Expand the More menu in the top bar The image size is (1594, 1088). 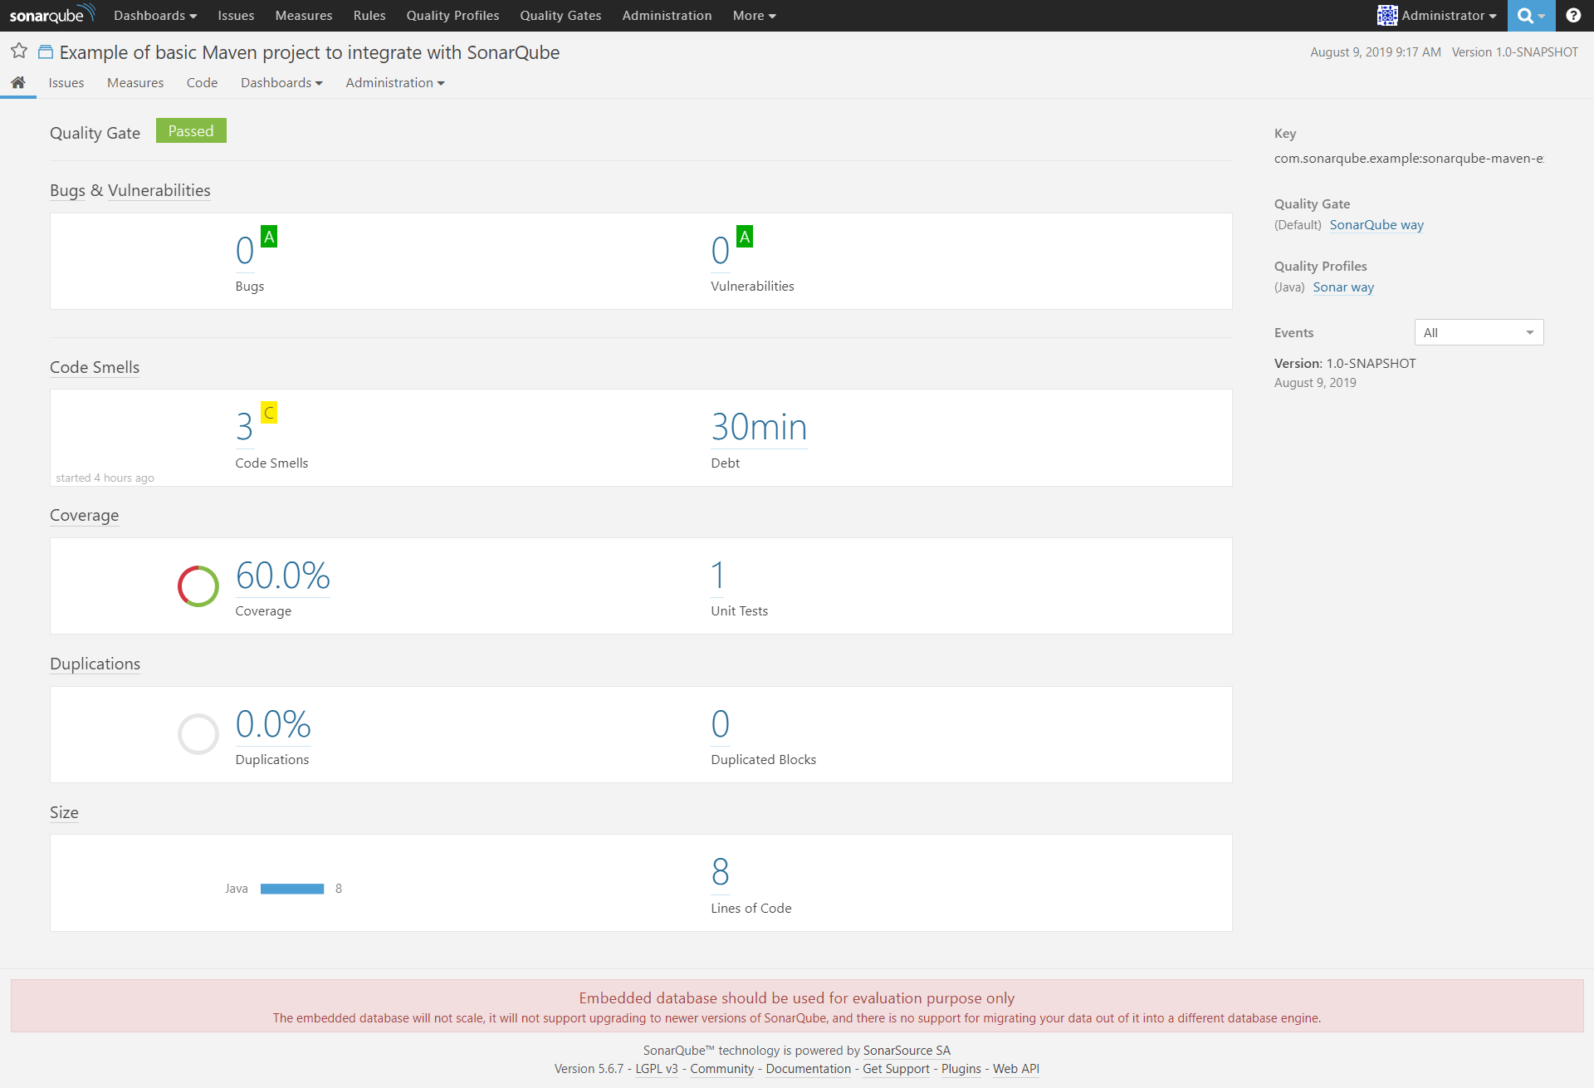(752, 15)
